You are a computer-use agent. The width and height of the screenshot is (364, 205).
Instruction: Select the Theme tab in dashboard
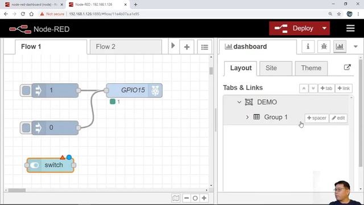(x=311, y=68)
